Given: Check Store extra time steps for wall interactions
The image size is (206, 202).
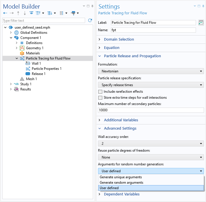Looking at the screenshot, I should (100, 98).
